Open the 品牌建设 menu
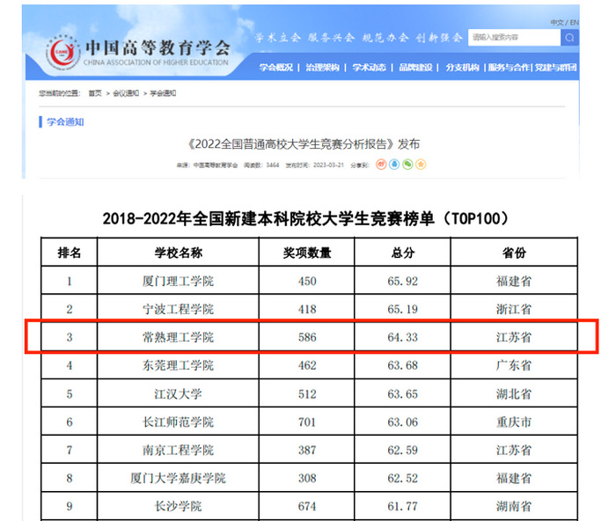Viewport: 616px width, 521px height. coord(415,68)
